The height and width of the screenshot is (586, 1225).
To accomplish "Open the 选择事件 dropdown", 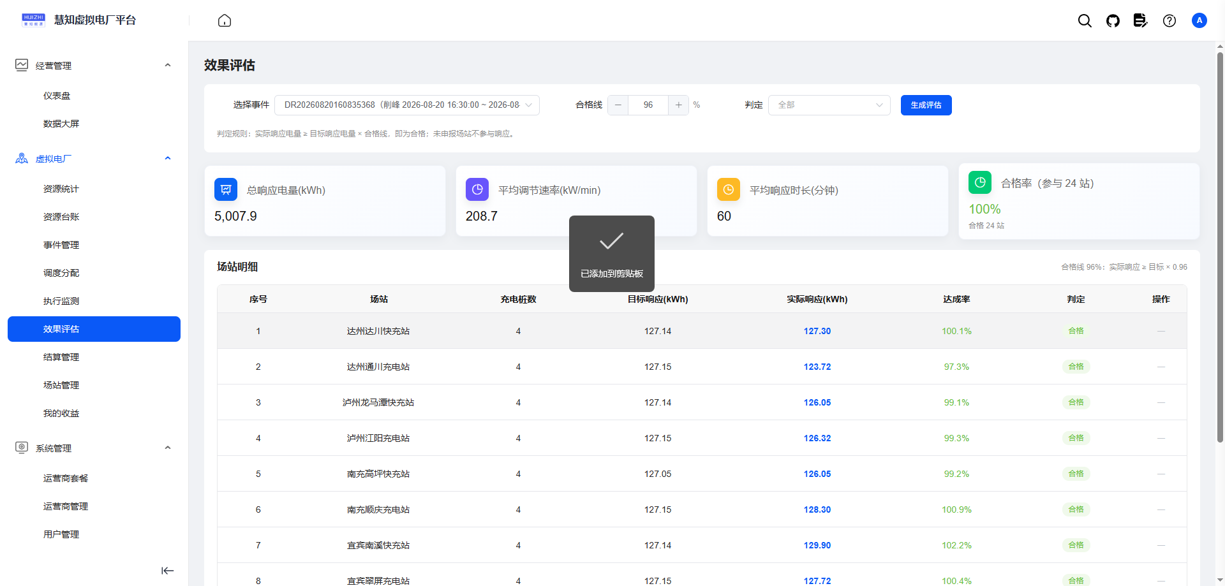I will pyautogui.click(x=407, y=105).
